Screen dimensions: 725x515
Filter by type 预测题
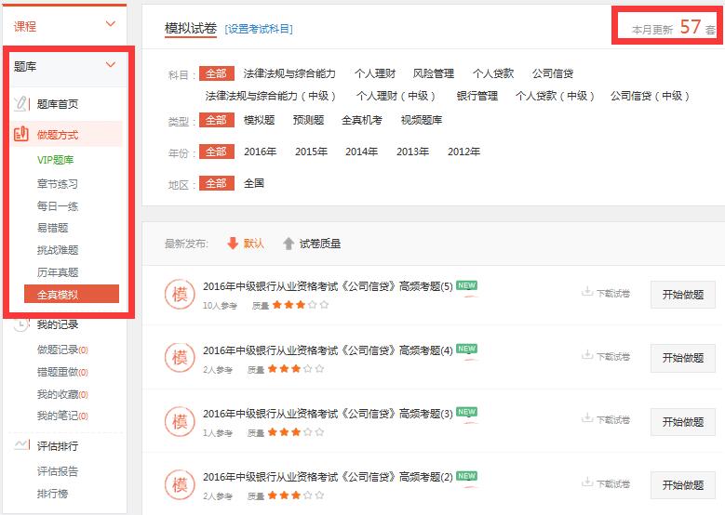(x=308, y=120)
